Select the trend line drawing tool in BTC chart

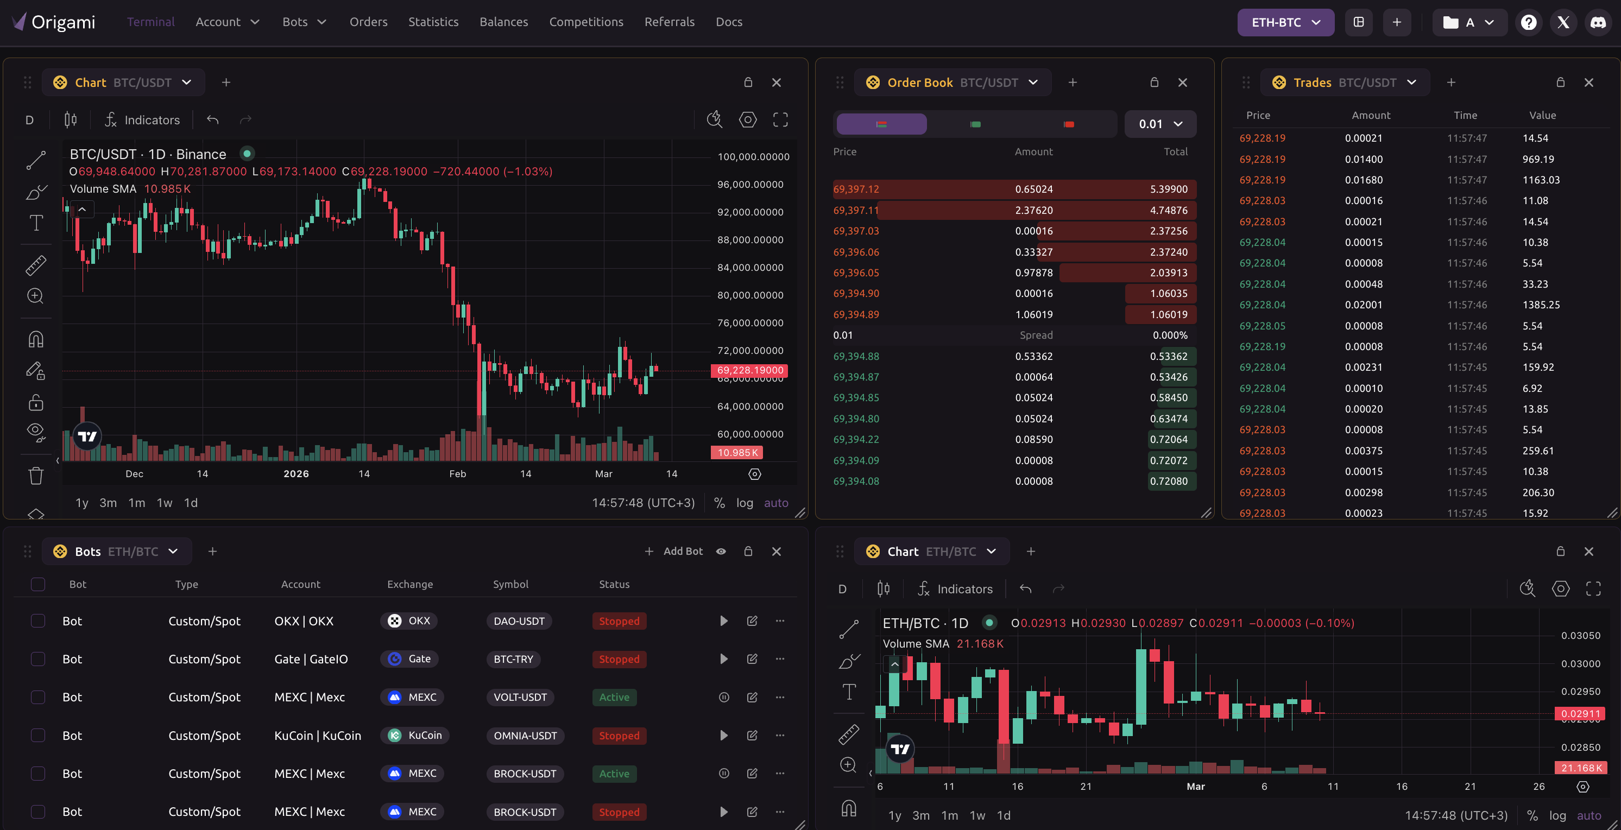point(36,160)
